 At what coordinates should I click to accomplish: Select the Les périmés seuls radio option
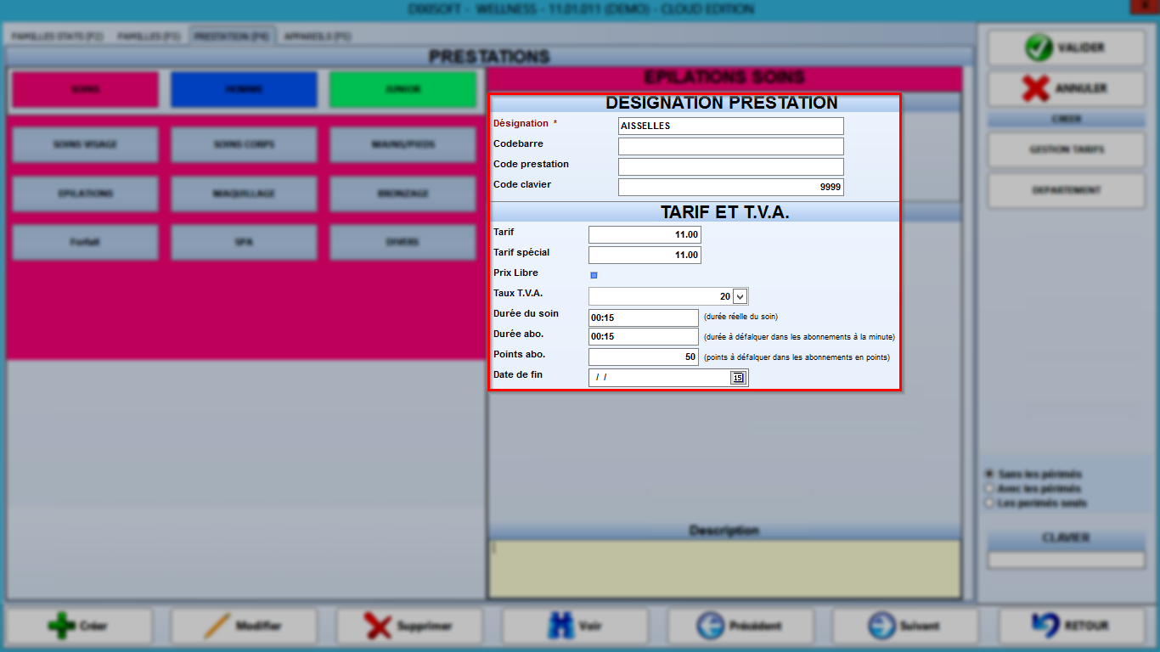pyautogui.click(x=989, y=503)
